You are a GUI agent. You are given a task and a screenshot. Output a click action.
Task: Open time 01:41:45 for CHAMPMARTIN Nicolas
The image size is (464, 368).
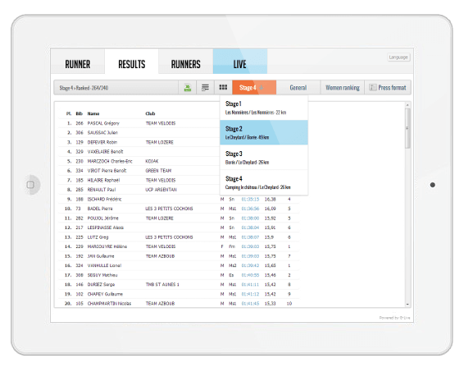(x=250, y=304)
